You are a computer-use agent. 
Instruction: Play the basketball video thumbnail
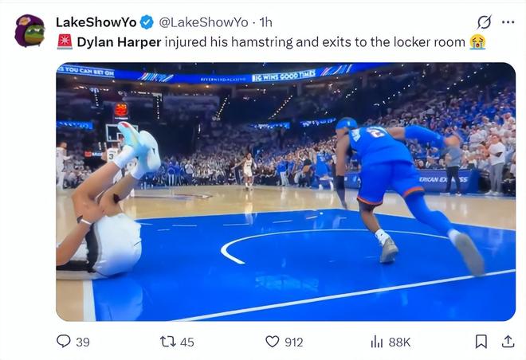pos(285,191)
